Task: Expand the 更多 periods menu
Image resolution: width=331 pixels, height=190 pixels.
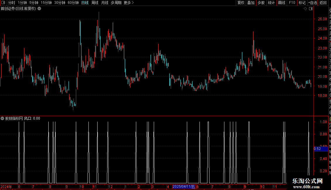Action: pyautogui.click(x=129, y=3)
